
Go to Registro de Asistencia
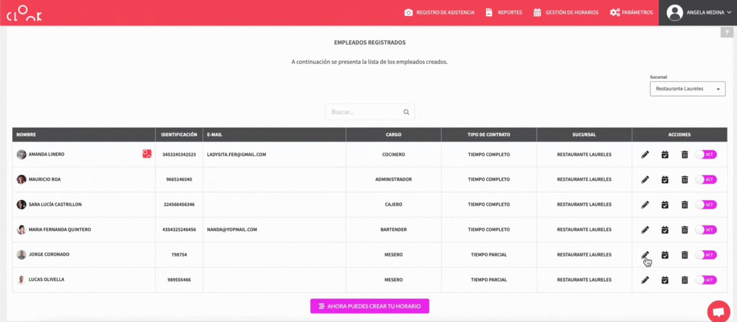pos(439,13)
